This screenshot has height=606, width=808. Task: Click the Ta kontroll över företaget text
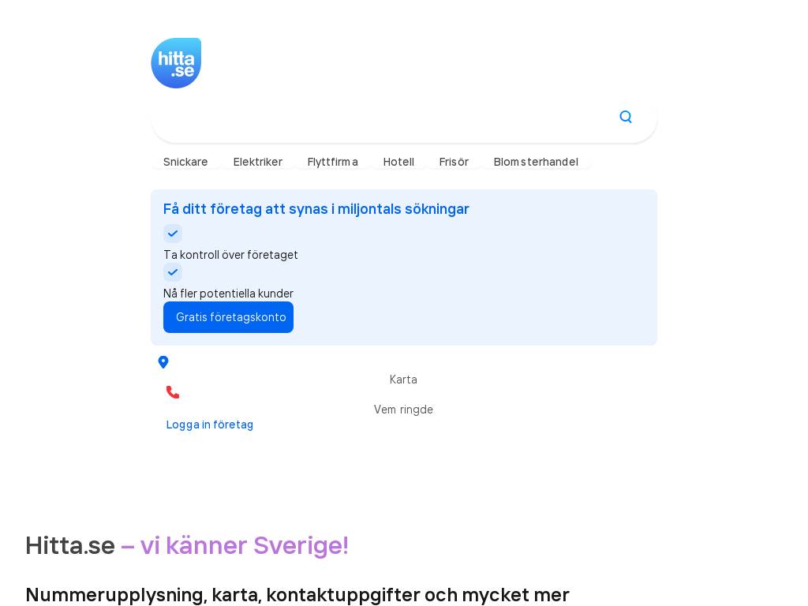230,255
